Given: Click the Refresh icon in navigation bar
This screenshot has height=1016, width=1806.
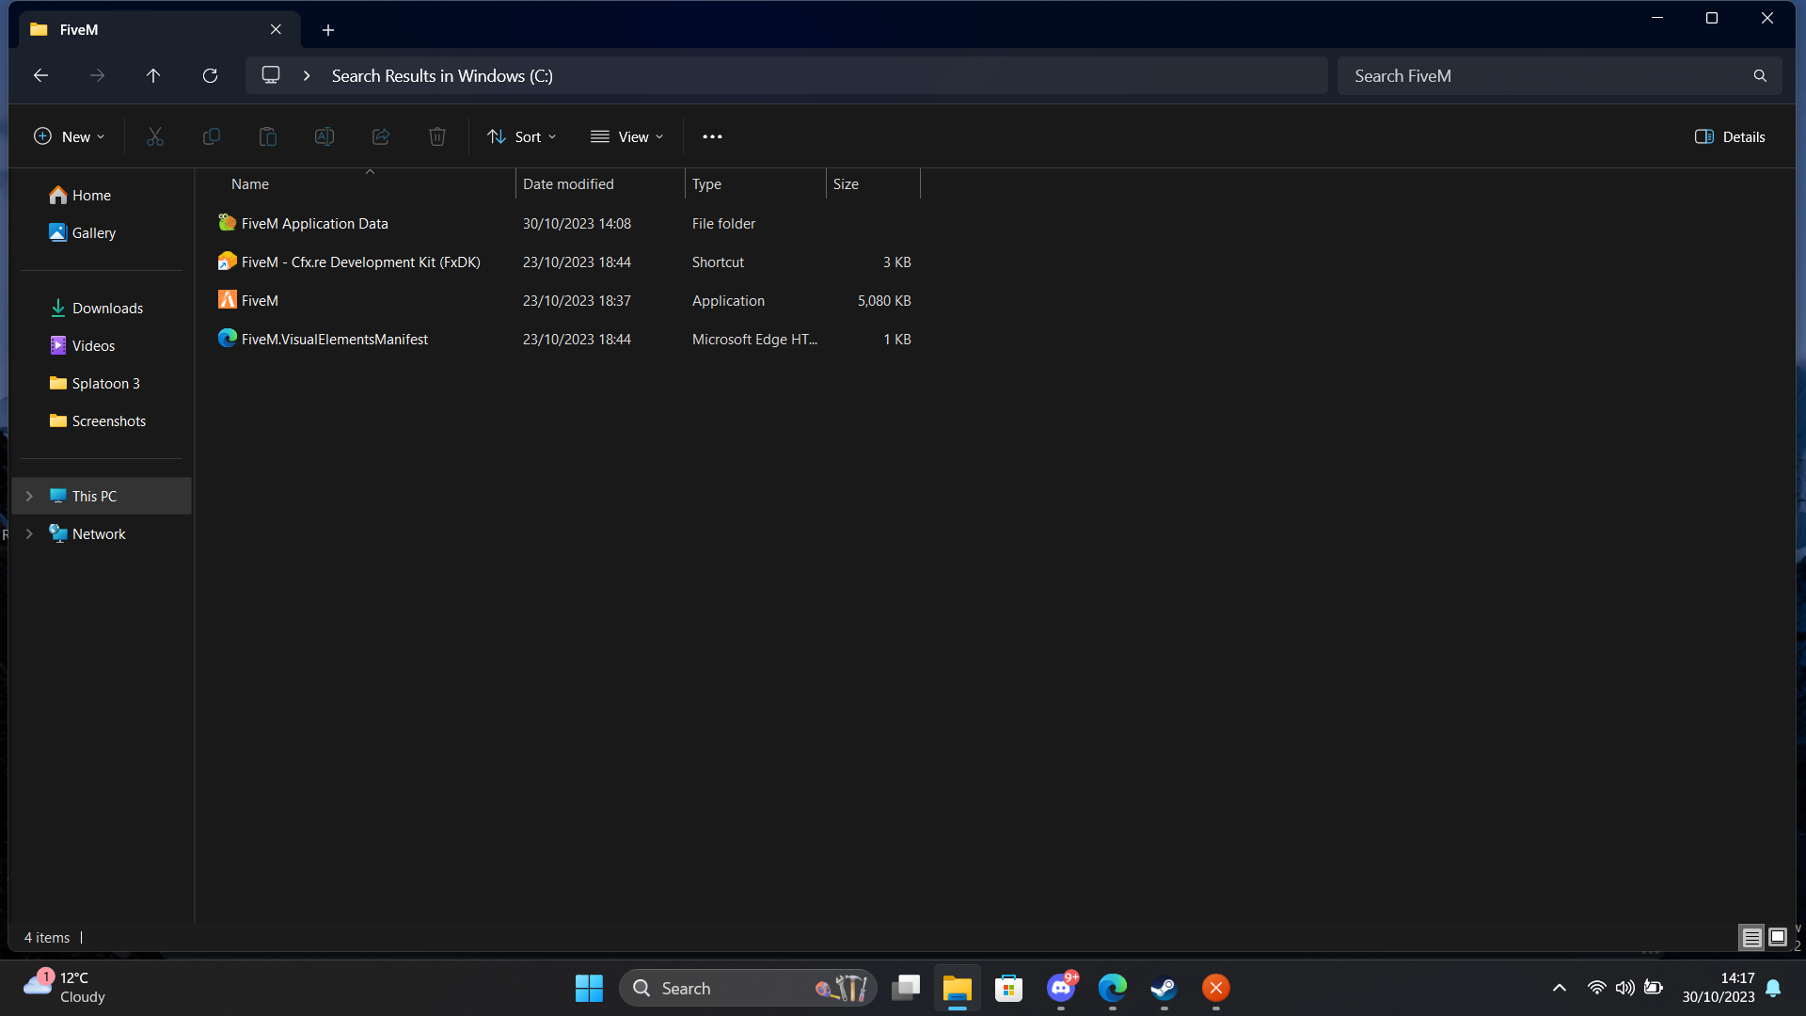Looking at the screenshot, I should pos(210,75).
